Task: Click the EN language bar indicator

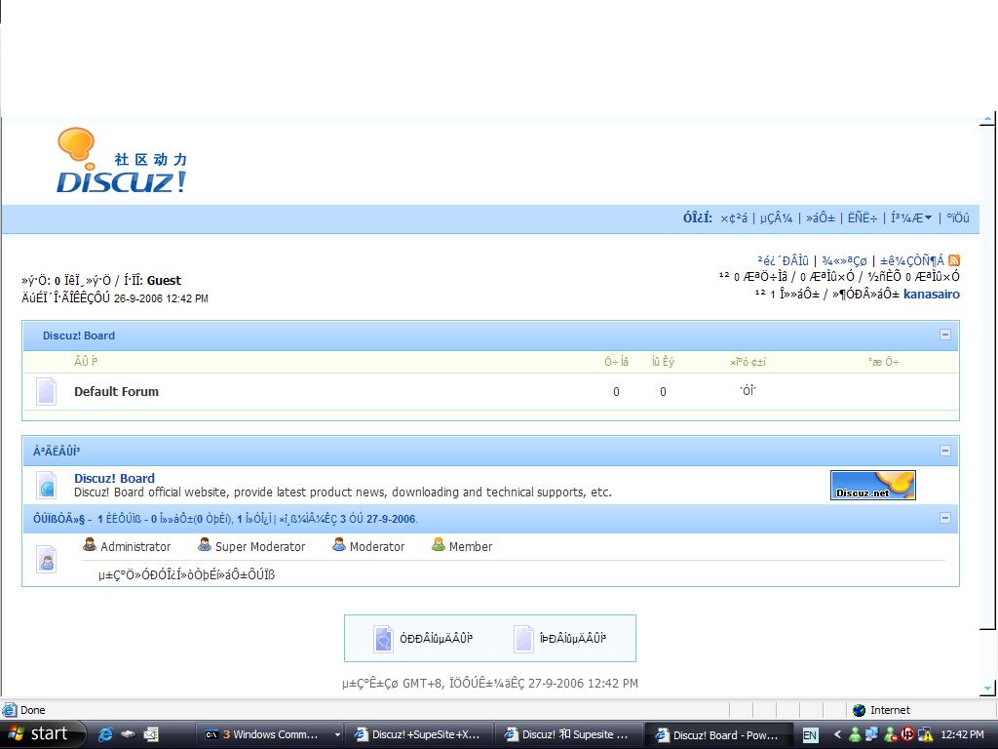Action: tap(810, 735)
